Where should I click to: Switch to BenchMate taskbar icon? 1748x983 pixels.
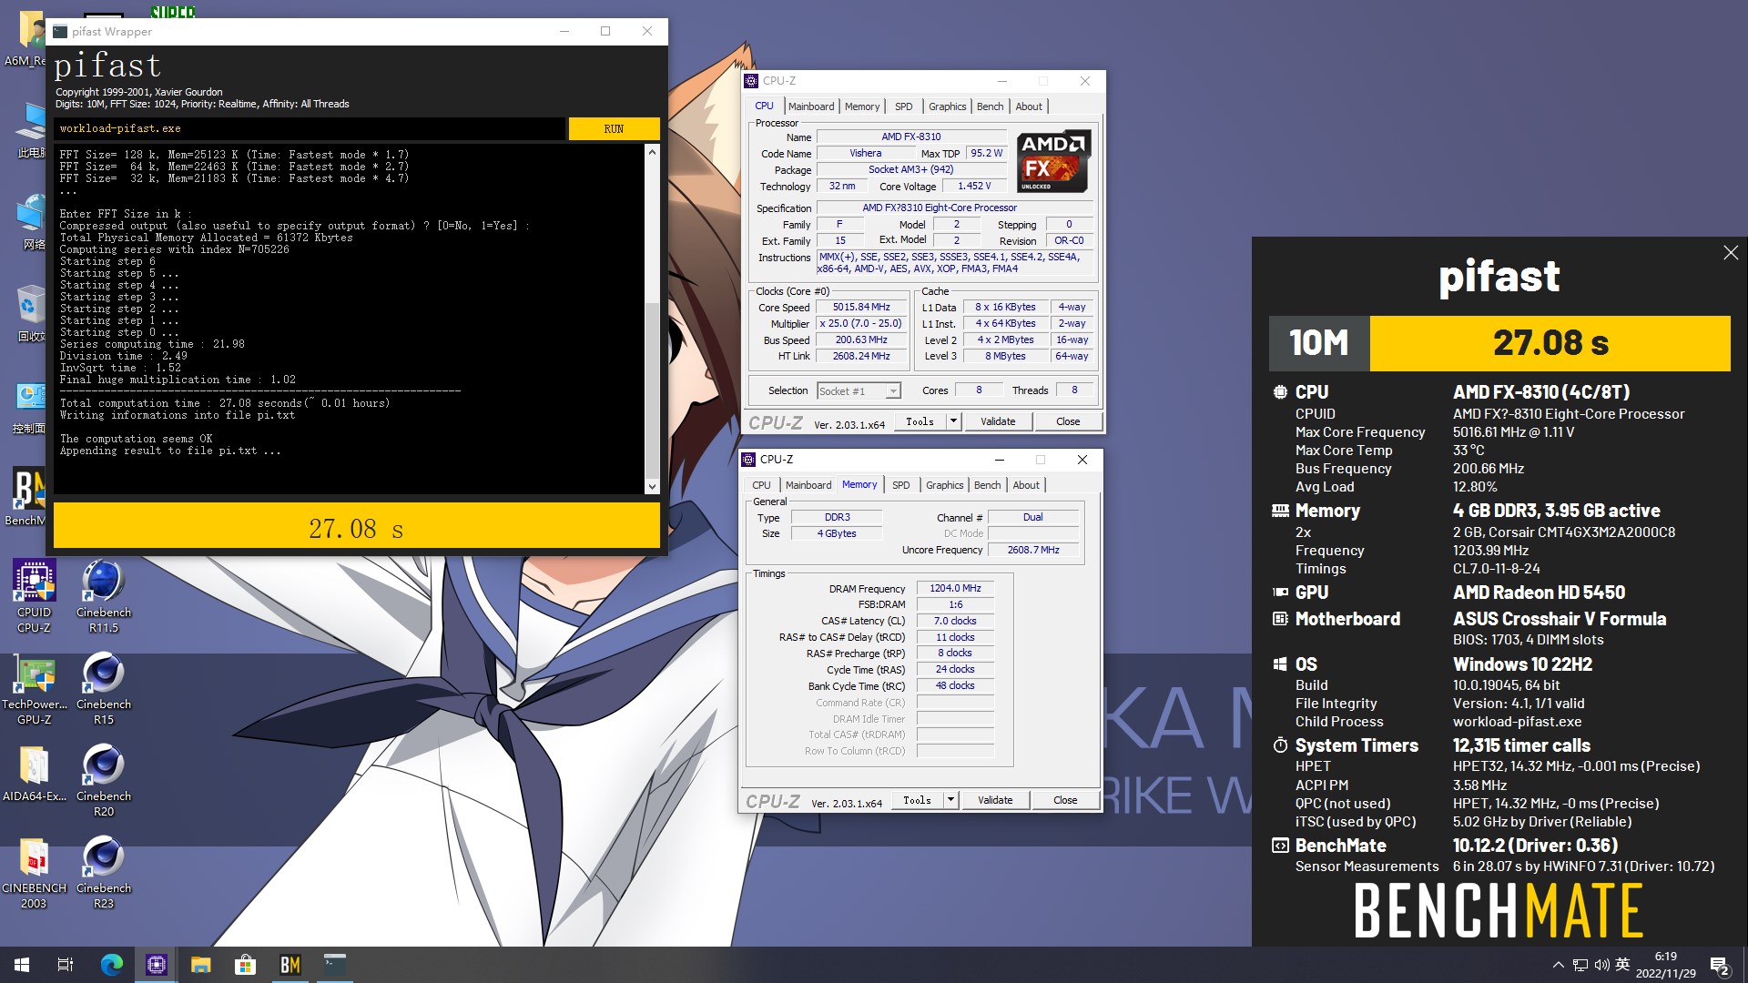click(x=290, y=965)
